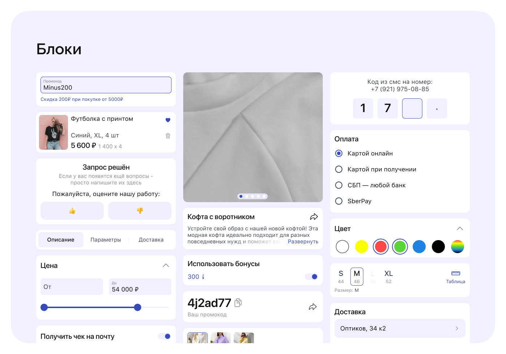Click the Промокод input field

[x=106, y=85]
